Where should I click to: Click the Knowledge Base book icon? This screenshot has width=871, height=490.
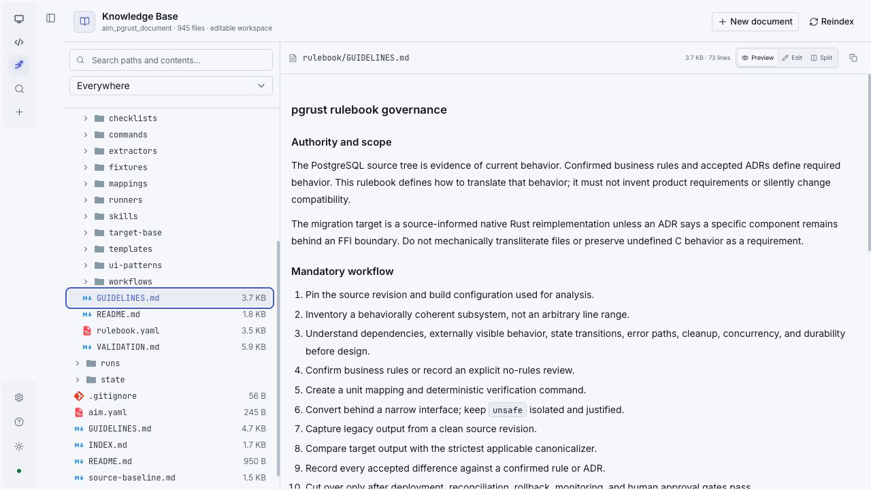coord(84,22)
